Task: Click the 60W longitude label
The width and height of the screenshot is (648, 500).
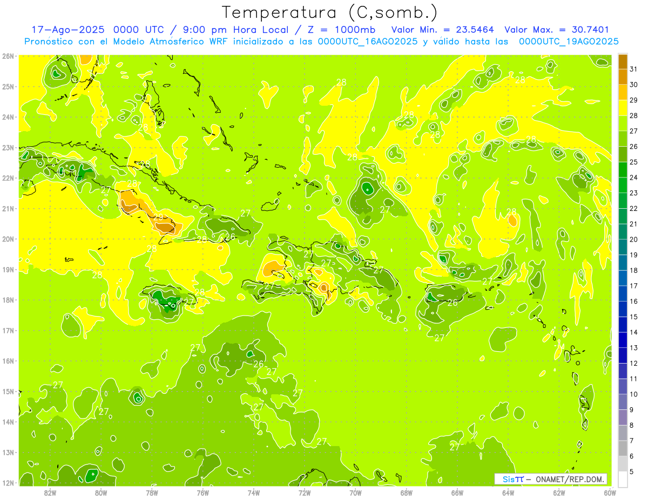Action: [x=610, y=492]
